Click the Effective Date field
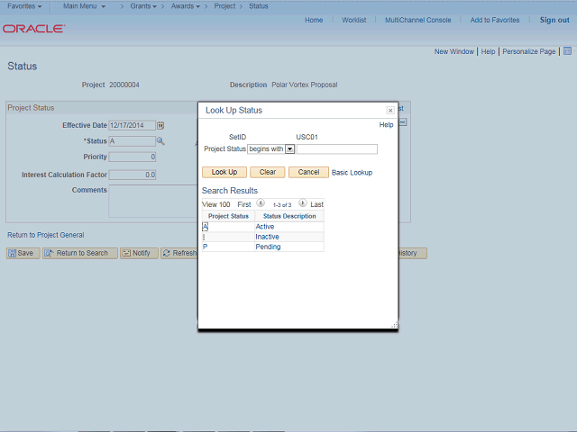This screenshot has width=577, height=432. (133, 126)
